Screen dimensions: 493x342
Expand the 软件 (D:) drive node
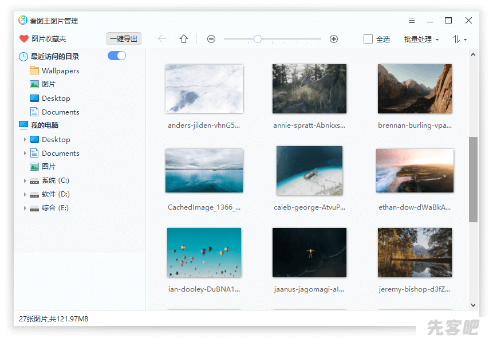click(25, 194)
